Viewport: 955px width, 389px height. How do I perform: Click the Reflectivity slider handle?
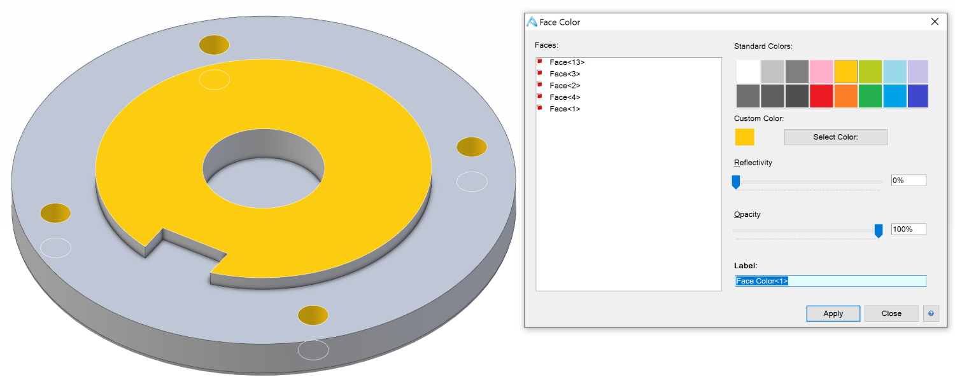coord(736,182)
